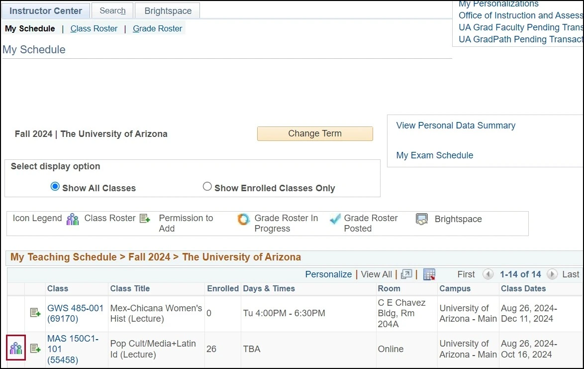
Task: Click 'Online' room cell
Action: coord(390,349)
